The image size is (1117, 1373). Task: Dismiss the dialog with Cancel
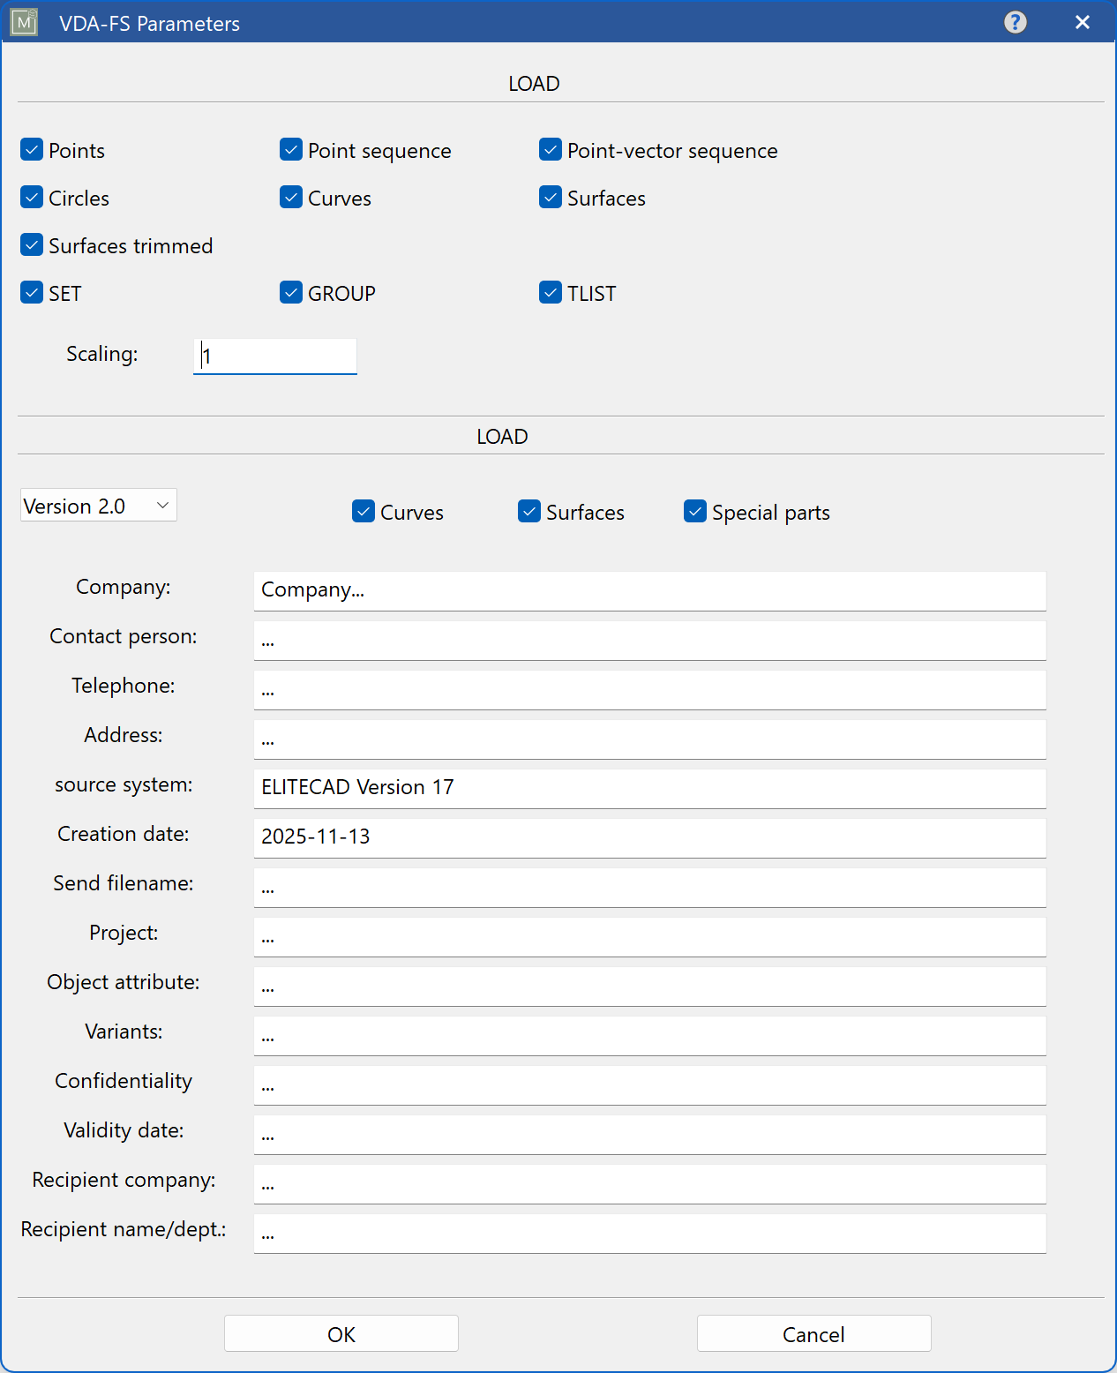[813, 1333]
